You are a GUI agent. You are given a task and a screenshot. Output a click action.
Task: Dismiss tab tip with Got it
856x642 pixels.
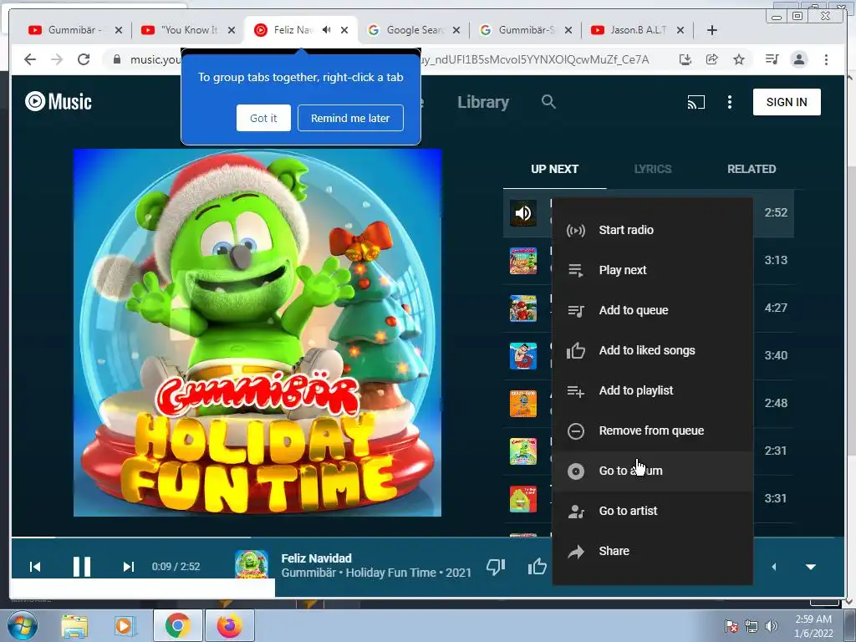263,118
